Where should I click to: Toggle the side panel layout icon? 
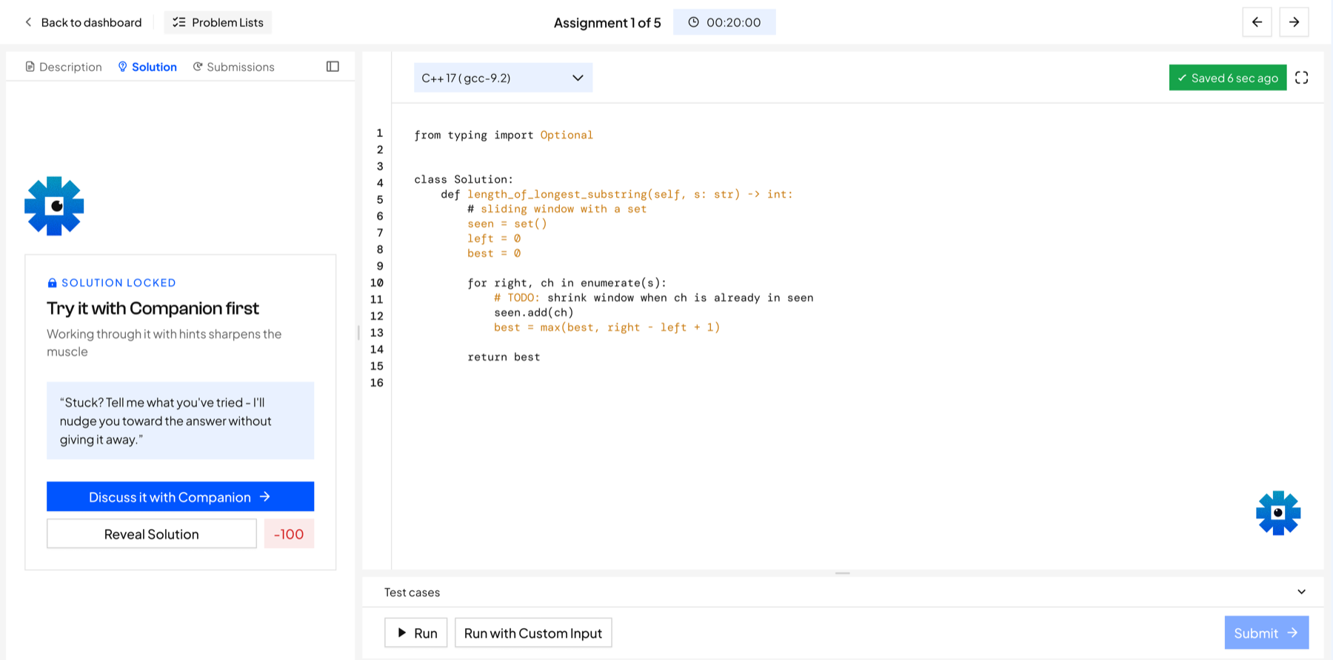tap(333, 67)
